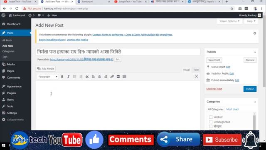
Task: Open Tags submenu under Posts
Action: (5, 57)
